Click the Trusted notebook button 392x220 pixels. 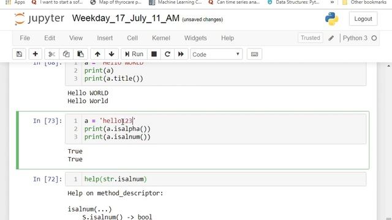pos(311,38)
